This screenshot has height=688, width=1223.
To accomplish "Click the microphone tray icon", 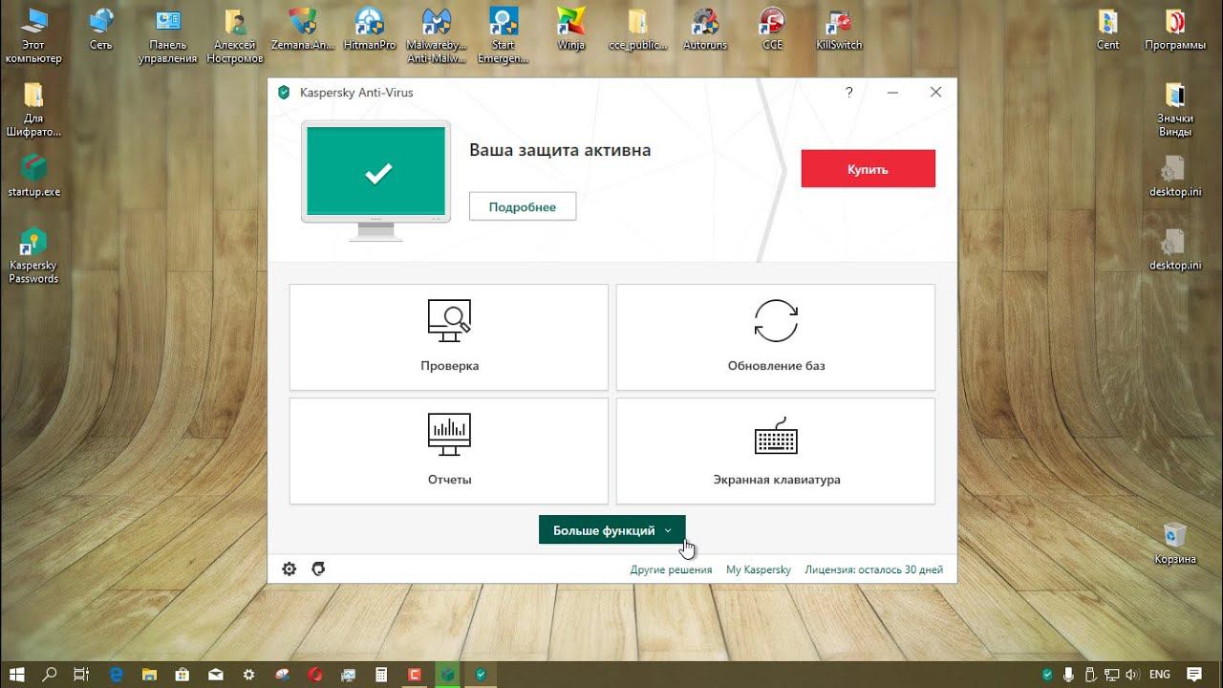I will pyautogui.click(x=1069, y=675).
